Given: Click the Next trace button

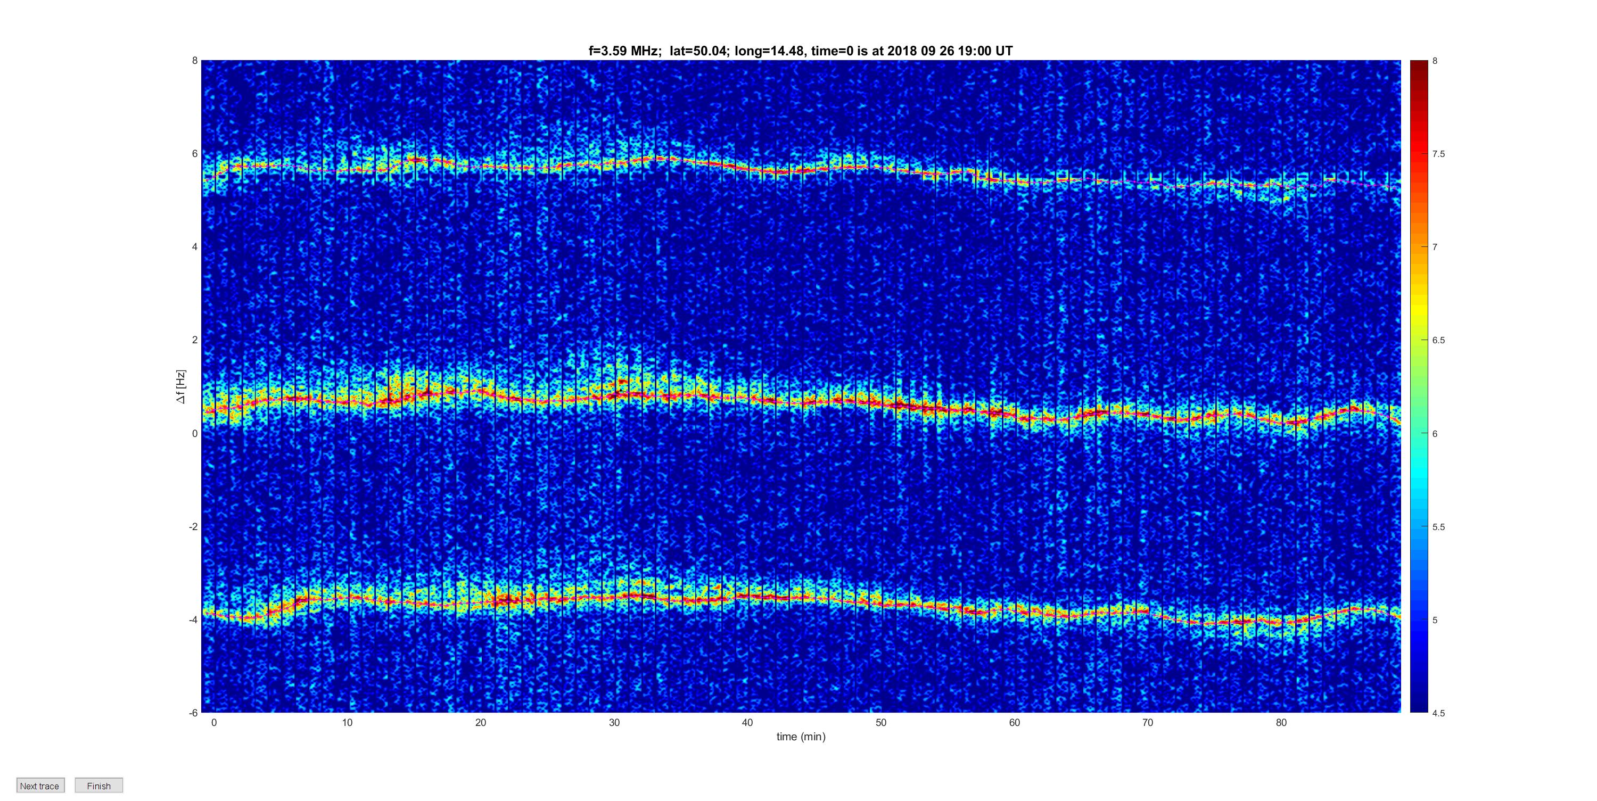Looking at the screenshot, I should 40,786.
